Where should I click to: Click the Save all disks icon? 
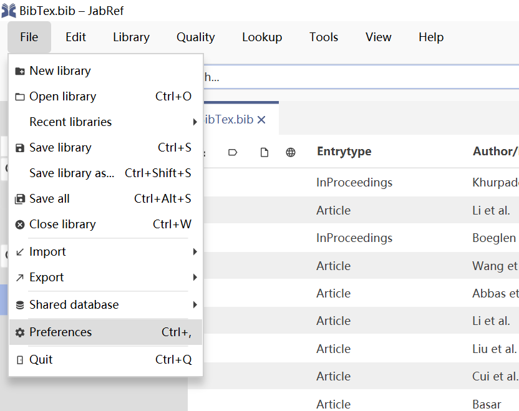(20, 199)
